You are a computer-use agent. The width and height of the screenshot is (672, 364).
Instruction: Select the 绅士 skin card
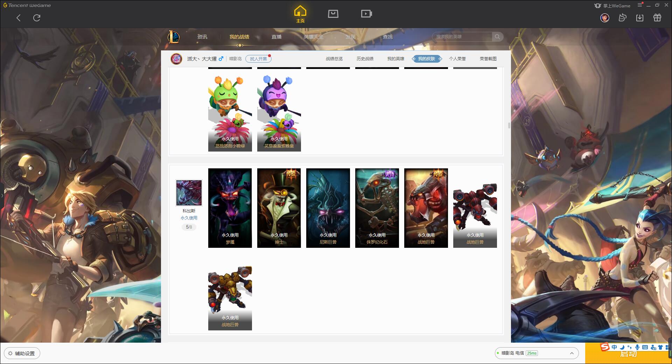[279, 208]
